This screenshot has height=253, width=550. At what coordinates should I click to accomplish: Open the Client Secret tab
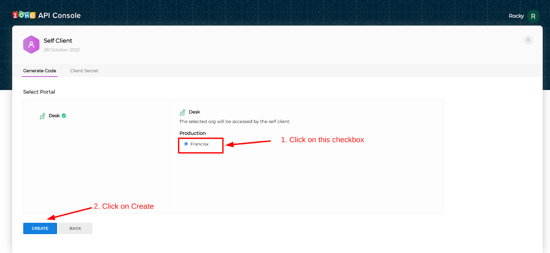(x=84, y=71)
